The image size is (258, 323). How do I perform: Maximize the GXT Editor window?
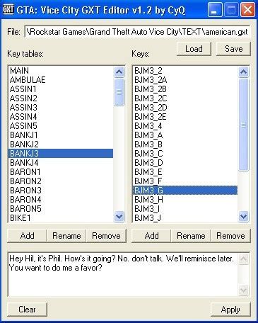coord(231,10)
